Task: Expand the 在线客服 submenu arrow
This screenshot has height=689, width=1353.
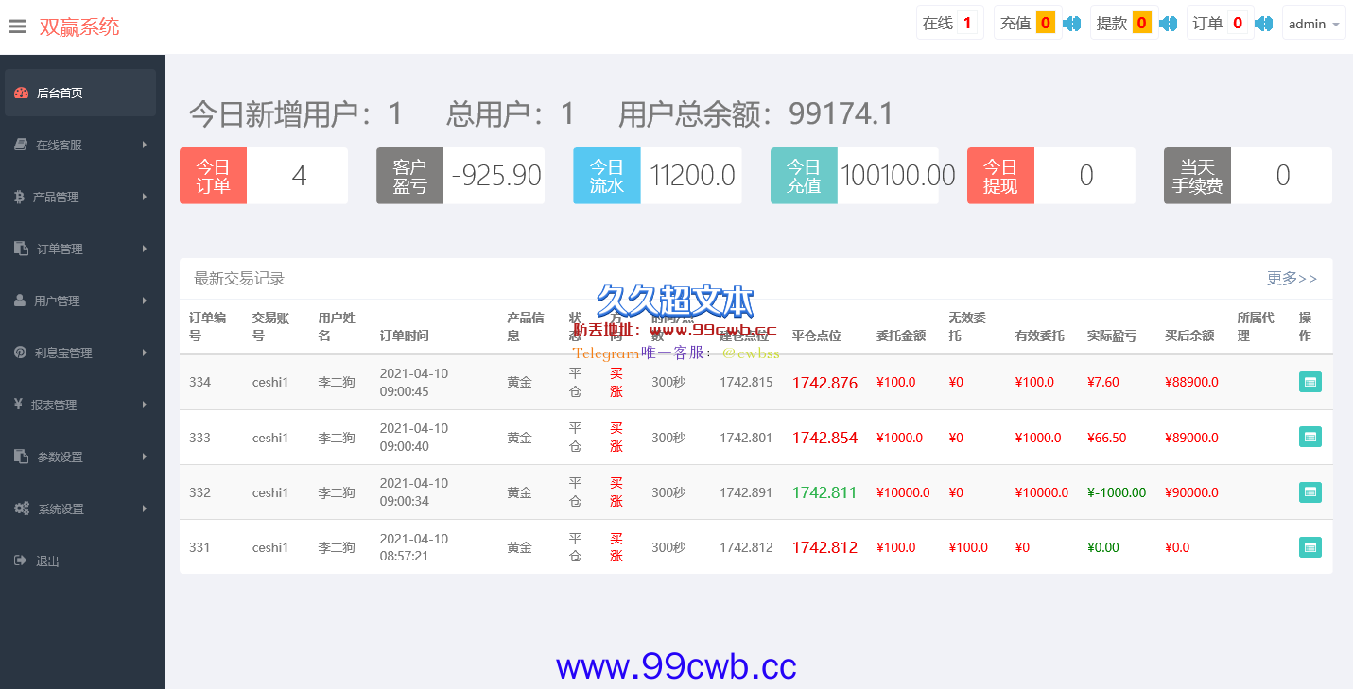Action: 145,145
